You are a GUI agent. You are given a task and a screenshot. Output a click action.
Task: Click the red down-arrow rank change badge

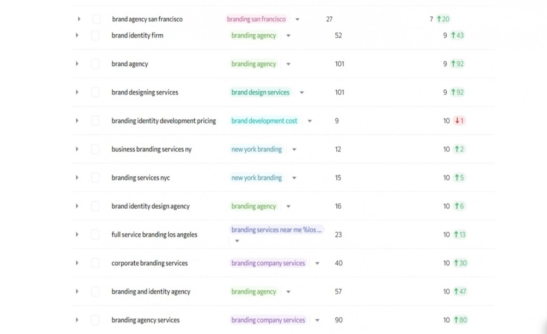coord(459,121)
